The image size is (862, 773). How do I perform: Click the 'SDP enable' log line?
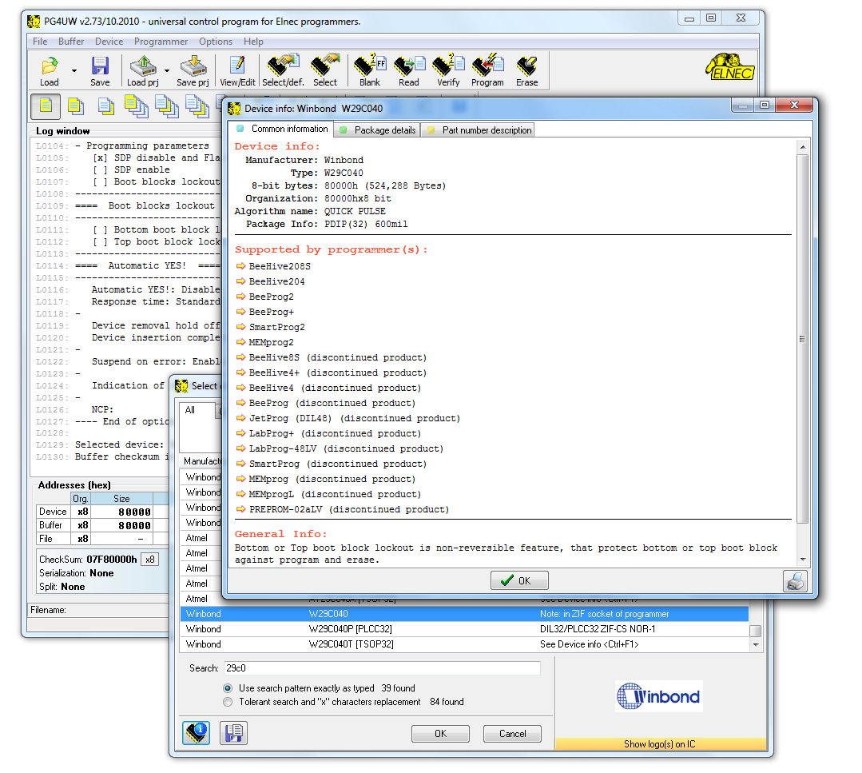[131, 170]
